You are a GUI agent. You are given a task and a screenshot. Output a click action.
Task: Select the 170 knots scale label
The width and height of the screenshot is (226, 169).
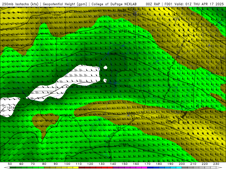tap(147, 164)
